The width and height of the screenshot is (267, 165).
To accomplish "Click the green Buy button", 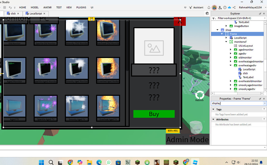I will tap(154, 114).
